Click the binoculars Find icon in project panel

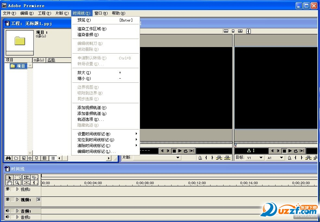[8, 158]
